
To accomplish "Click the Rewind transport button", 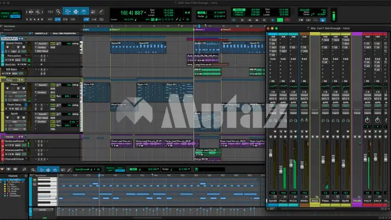I will click(250, 20).
